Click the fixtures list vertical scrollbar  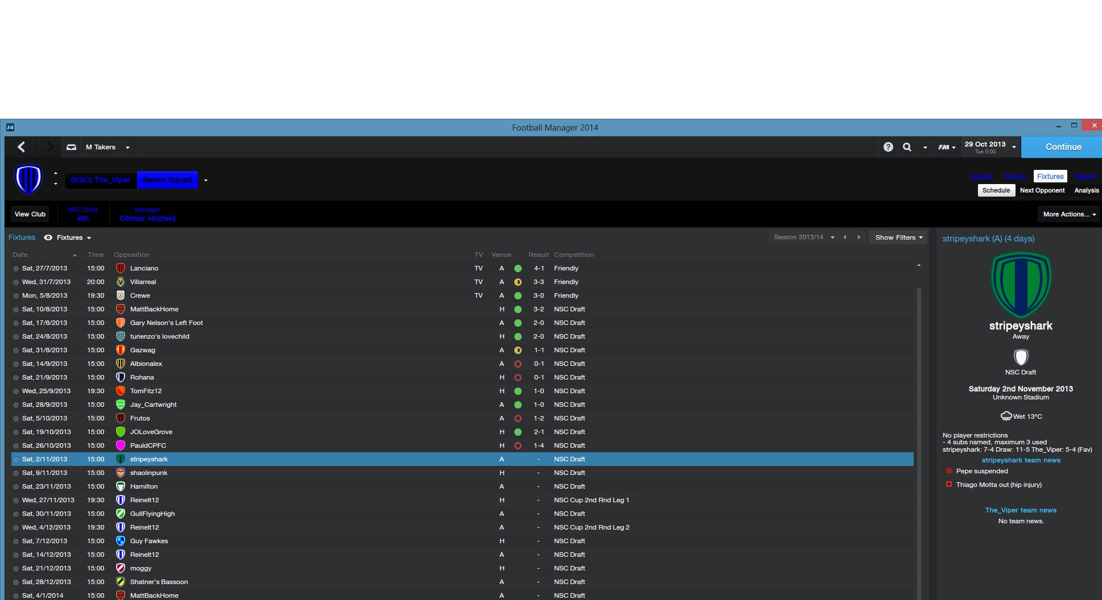[919, 443]
